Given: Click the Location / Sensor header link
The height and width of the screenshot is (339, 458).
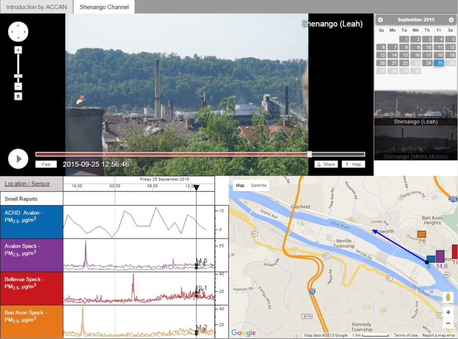Looking at the screenshot, I should [27, 184].
